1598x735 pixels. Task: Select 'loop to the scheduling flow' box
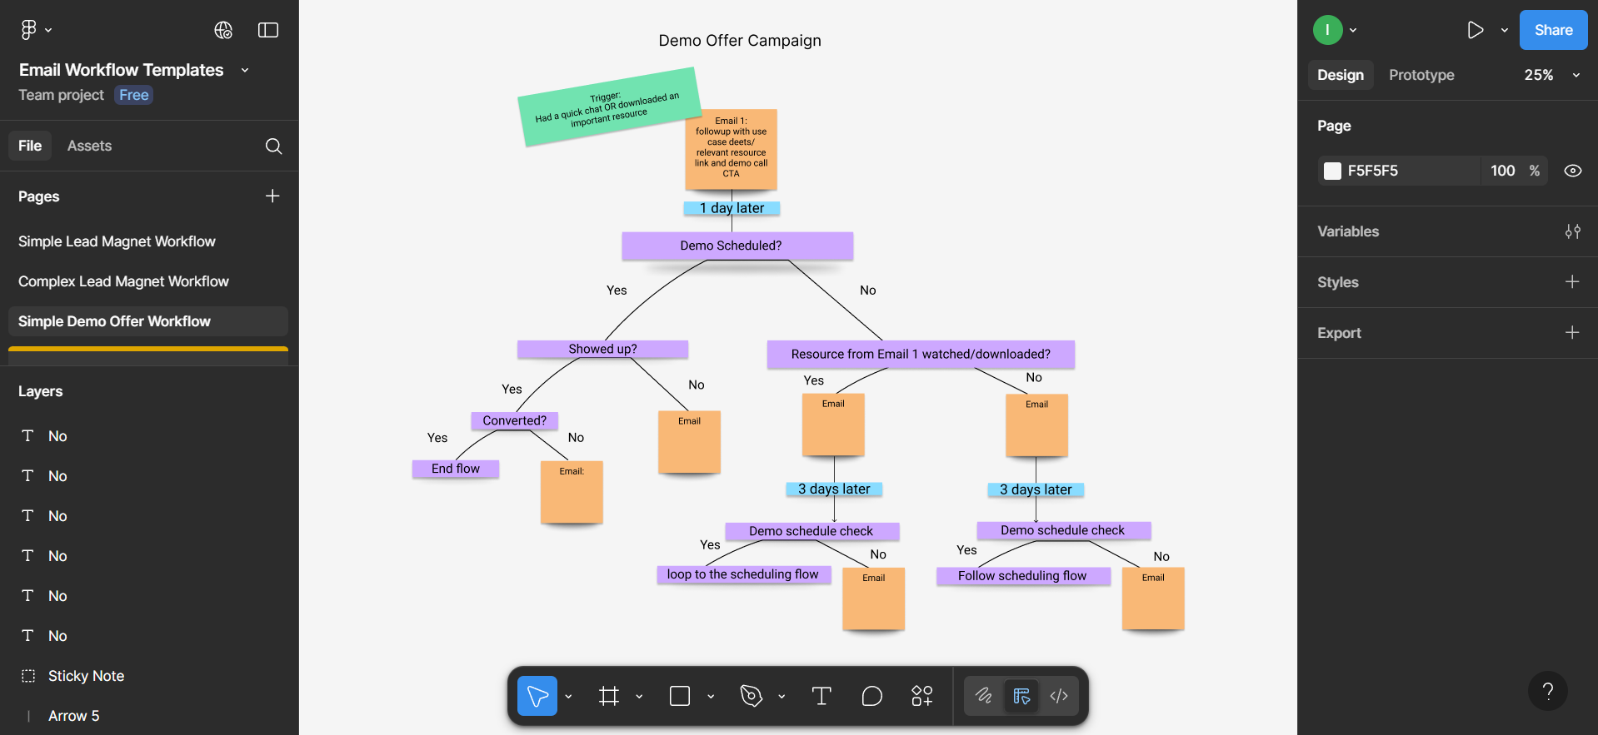point(743,574)
